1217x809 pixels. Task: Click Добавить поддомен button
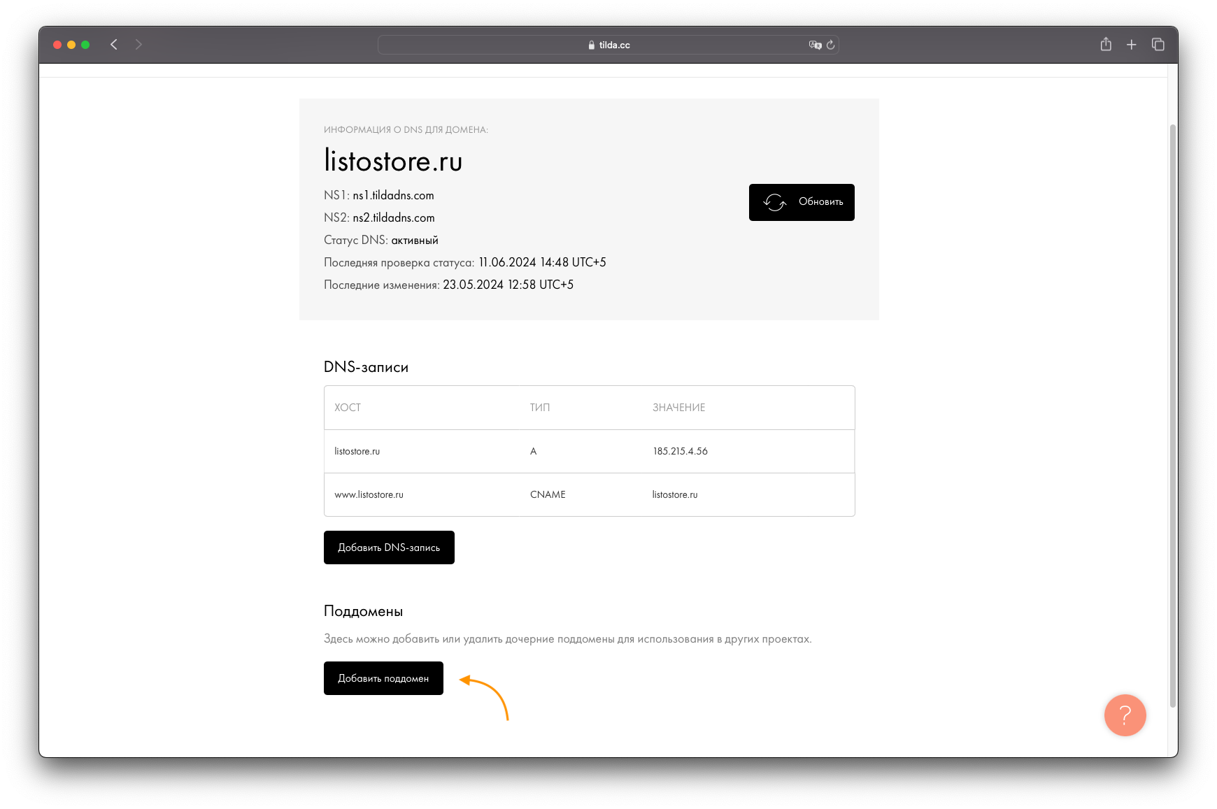pyautogui.click(x=383, y=678)
